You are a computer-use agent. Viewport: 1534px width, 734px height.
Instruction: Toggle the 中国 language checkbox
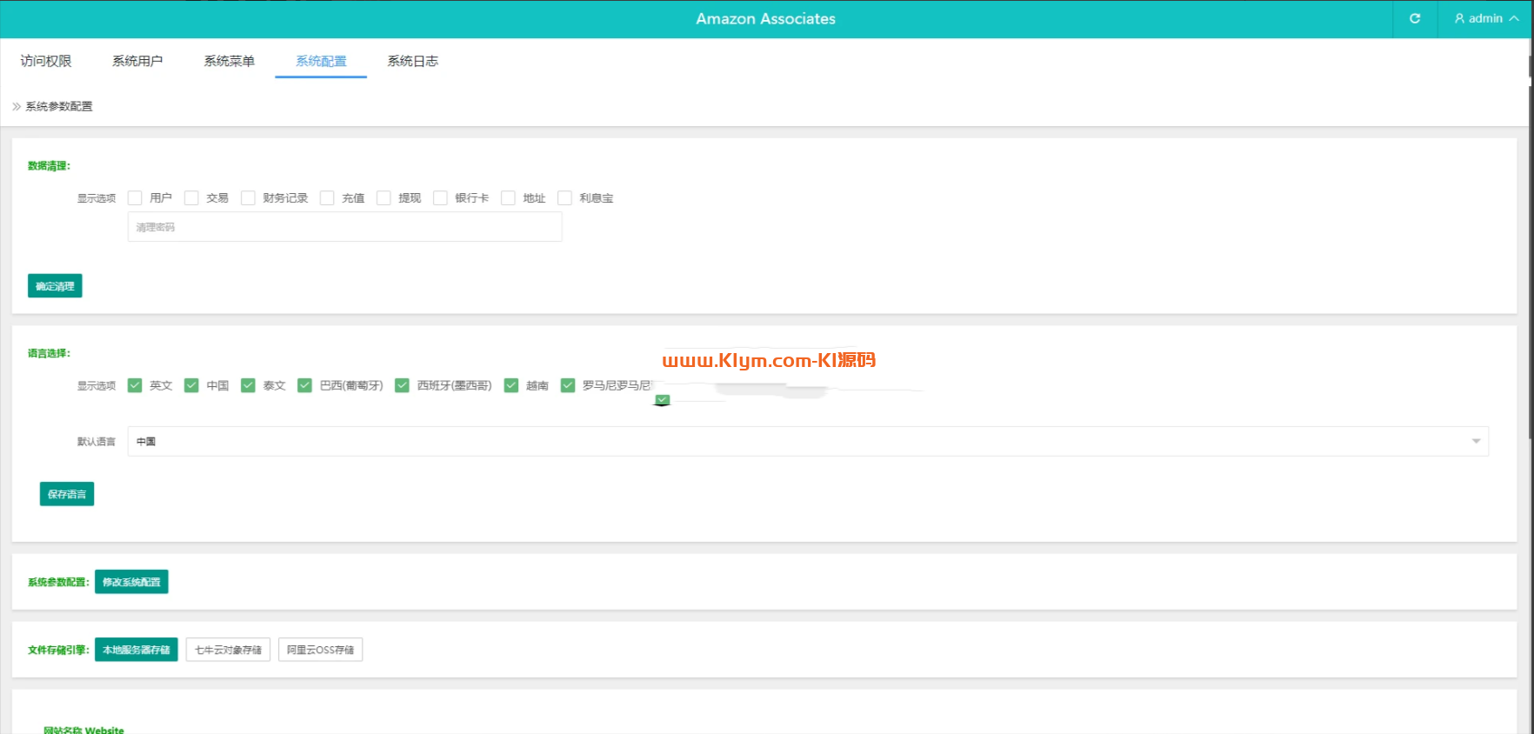pyautogui.click(x=191, y=385)
